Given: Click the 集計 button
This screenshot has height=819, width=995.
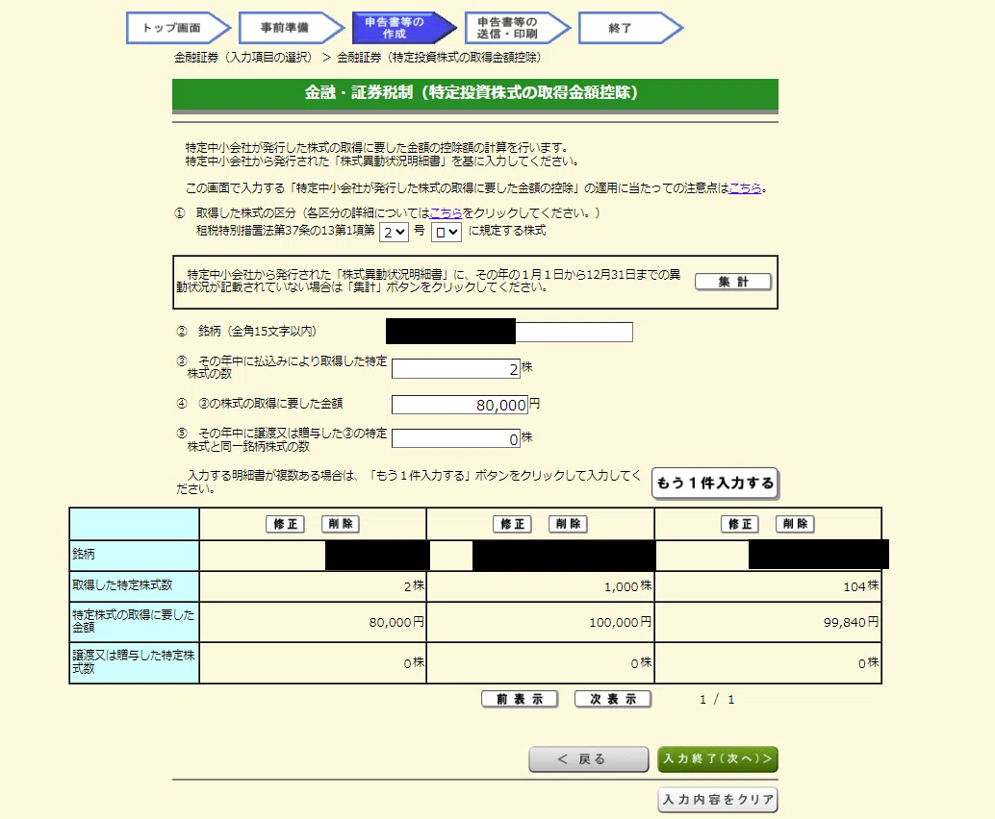Looking at the screenshot, I should coord(733,282).
